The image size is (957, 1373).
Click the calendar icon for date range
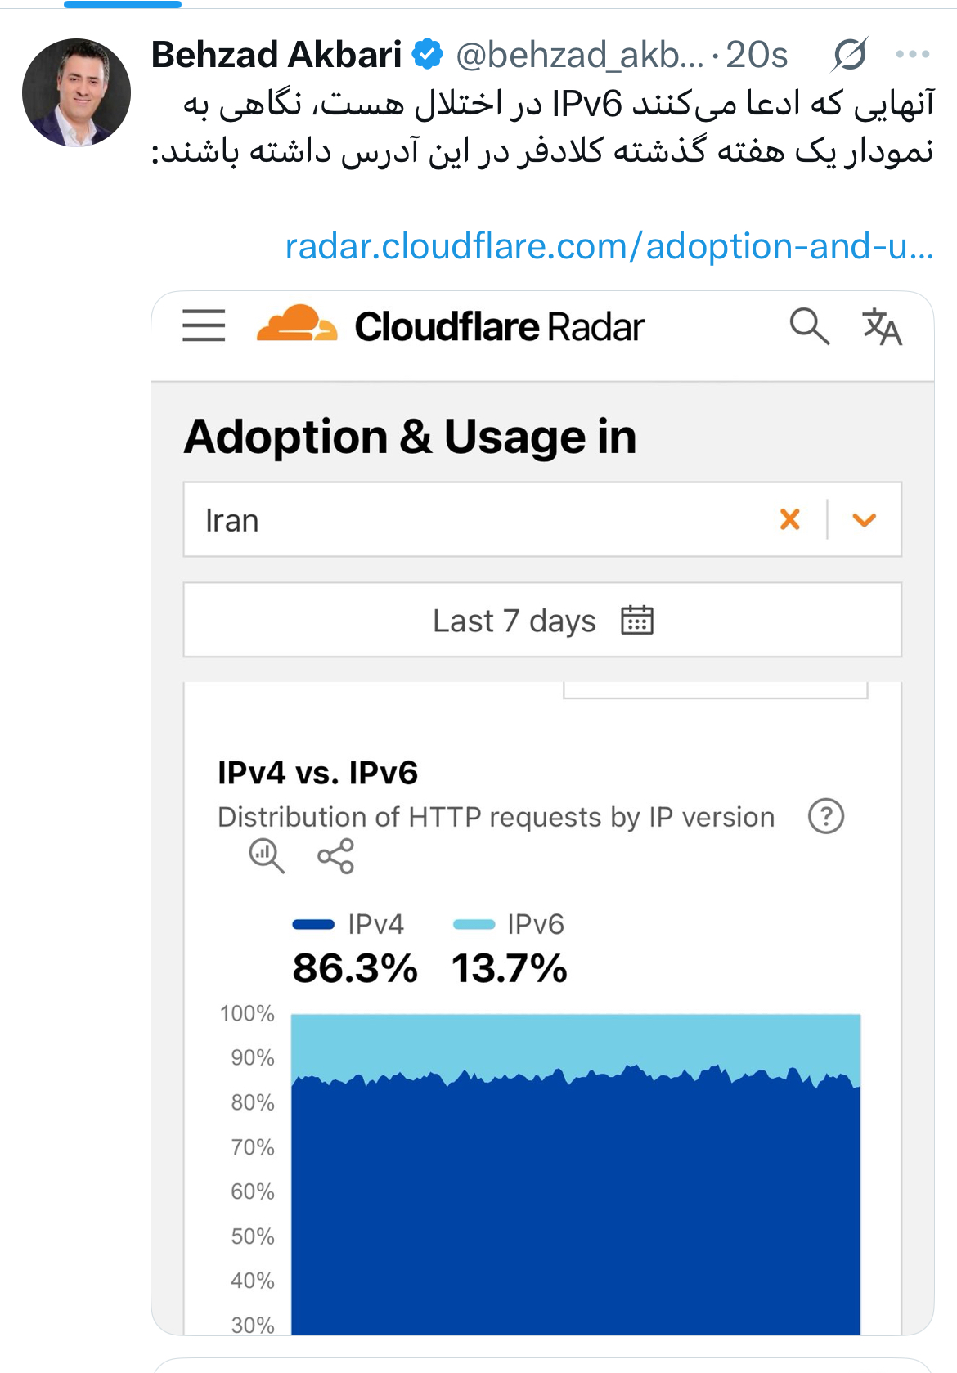pyautogui.click(x=637, y=621)
